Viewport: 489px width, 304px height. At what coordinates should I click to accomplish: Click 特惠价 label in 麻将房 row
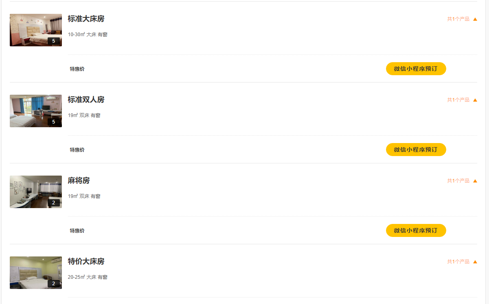tap(77, 231)
